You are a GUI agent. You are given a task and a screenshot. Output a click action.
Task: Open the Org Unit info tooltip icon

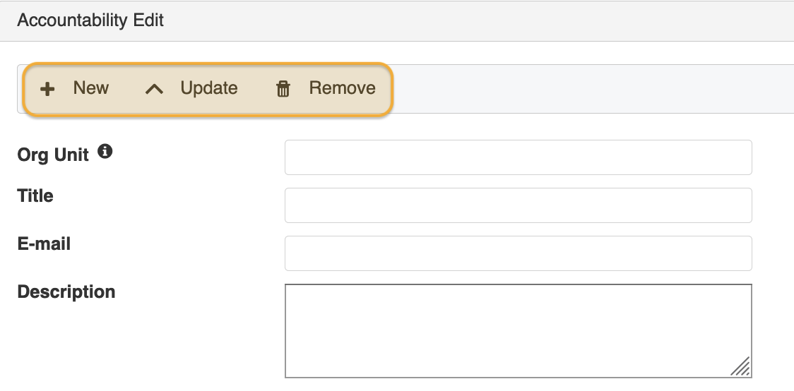pyautogui.click(x=105, y=151)
